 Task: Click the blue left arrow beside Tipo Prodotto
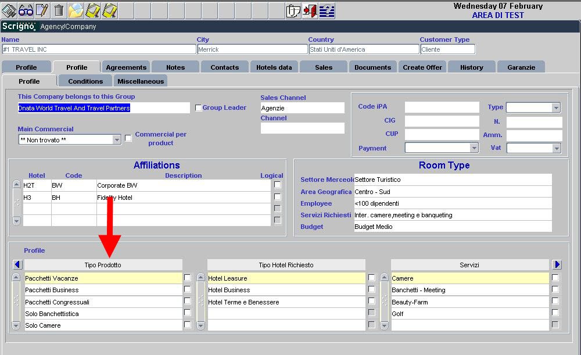(x=17, y=264)
